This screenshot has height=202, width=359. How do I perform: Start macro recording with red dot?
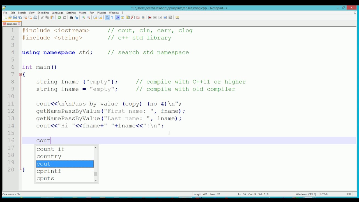150,17
